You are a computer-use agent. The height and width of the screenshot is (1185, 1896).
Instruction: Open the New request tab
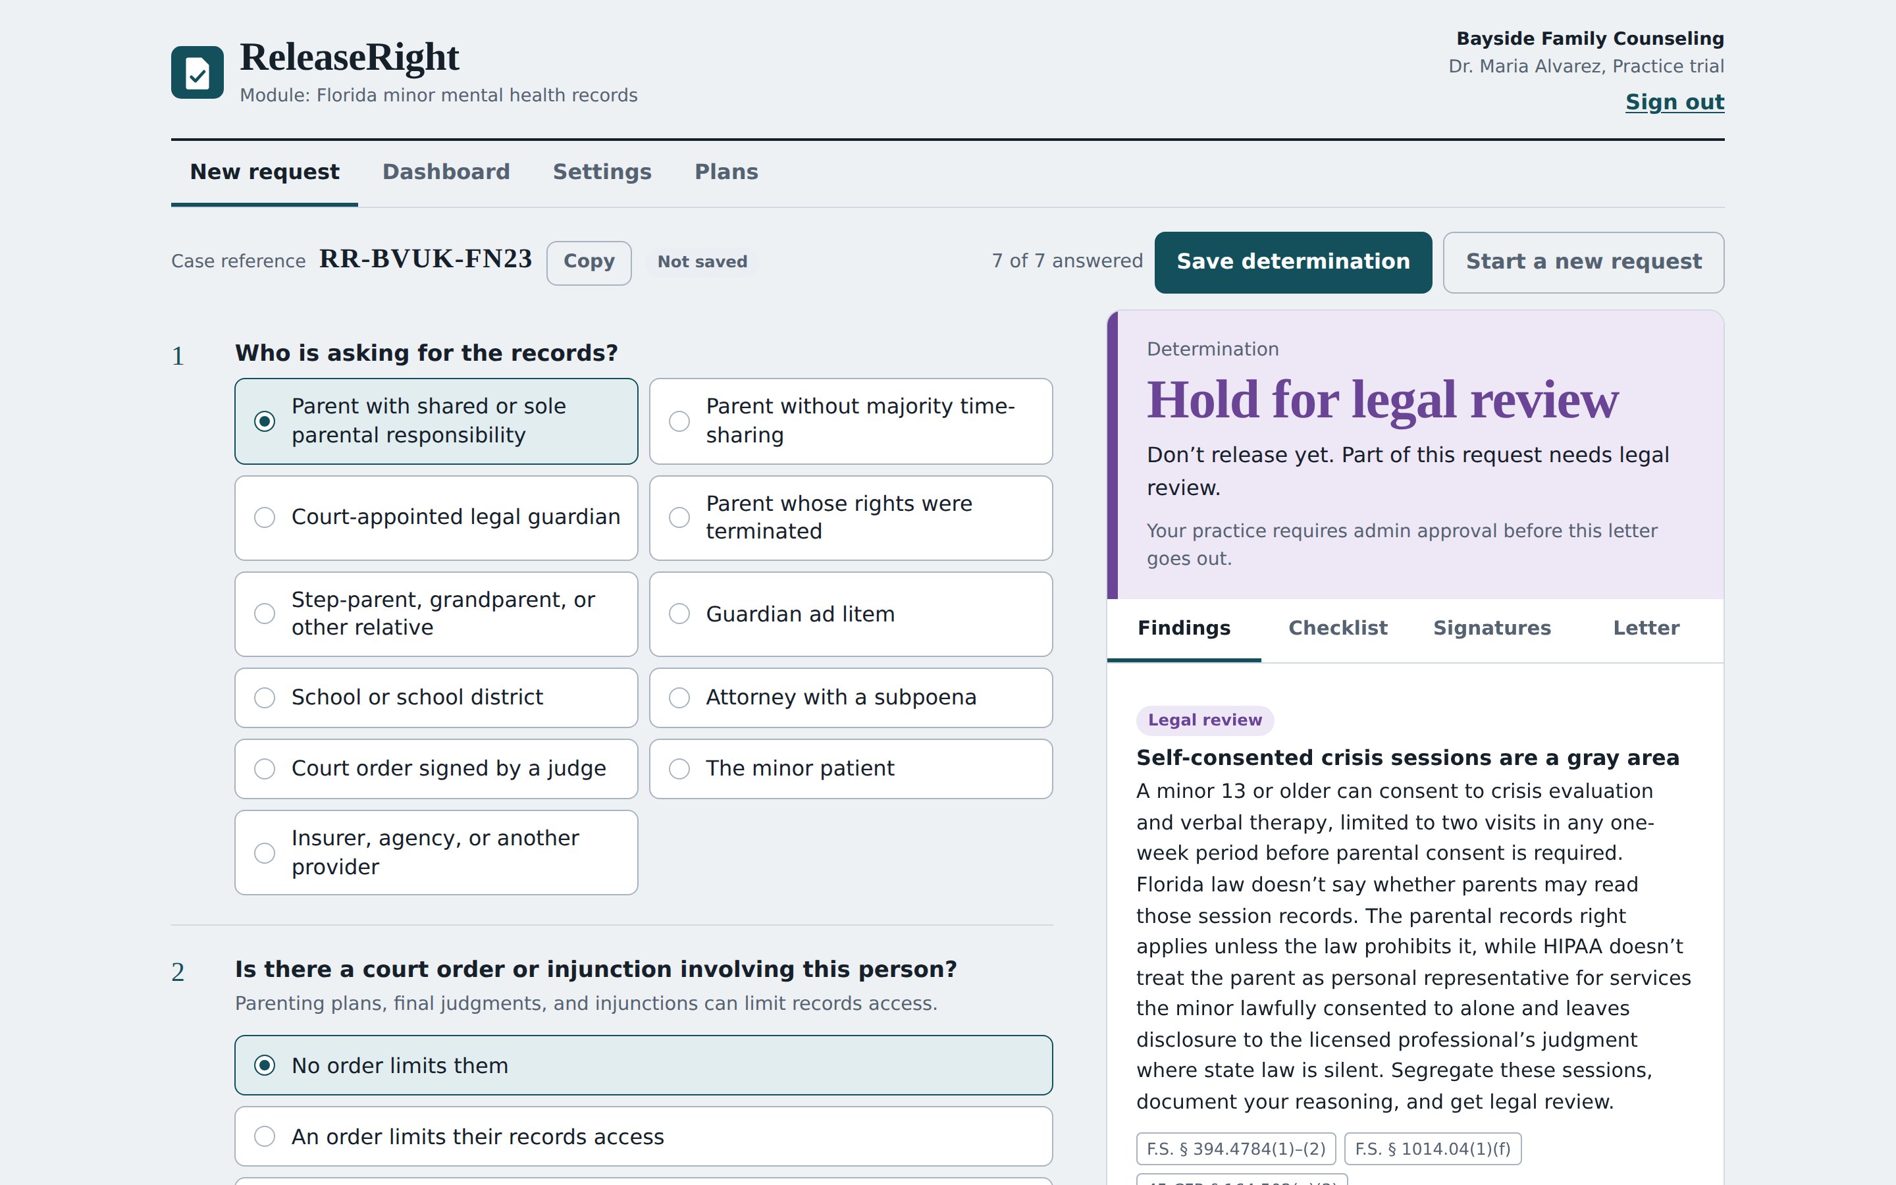(265, 172)
